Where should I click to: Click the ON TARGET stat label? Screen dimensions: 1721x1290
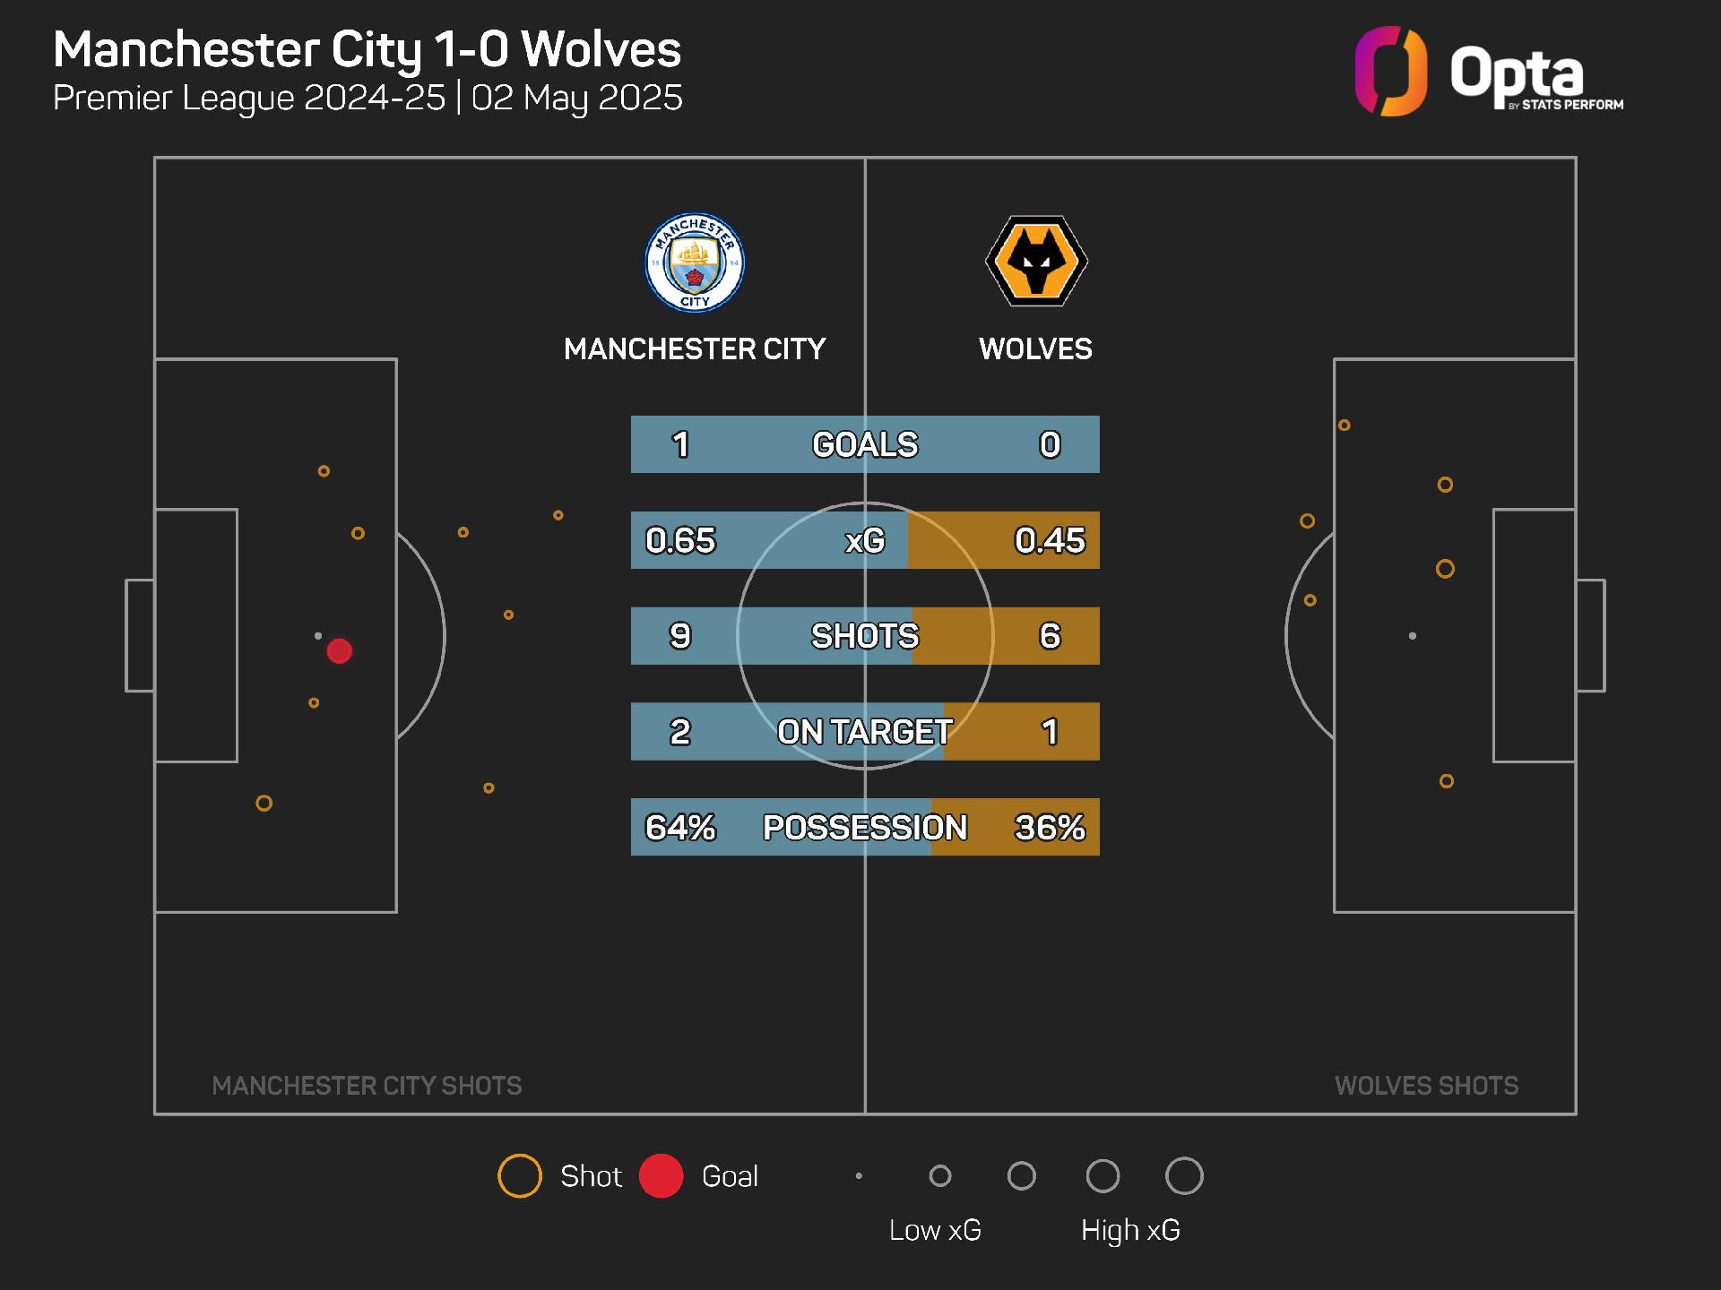(x=865, y=732)
